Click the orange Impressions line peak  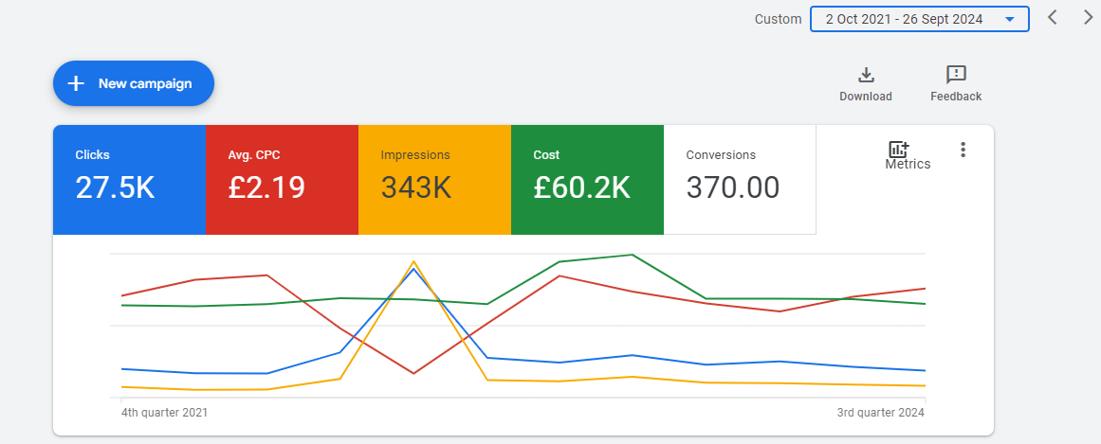(x=414, y=261)
